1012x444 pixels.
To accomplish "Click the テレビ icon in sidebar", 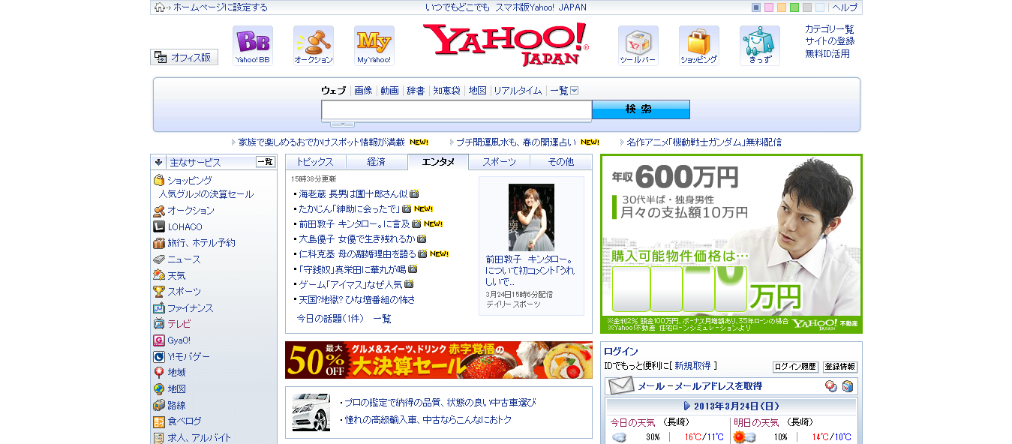I will coord(159,324).
